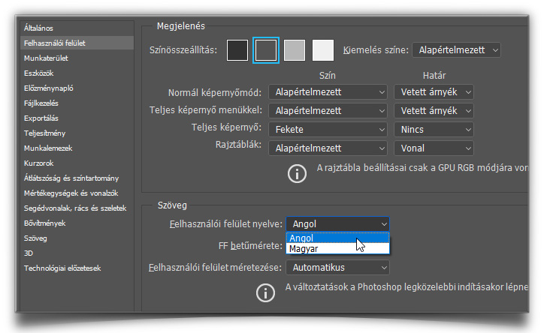
Task: Click the info icon under Rajztáblák
Action: (298, 174)
